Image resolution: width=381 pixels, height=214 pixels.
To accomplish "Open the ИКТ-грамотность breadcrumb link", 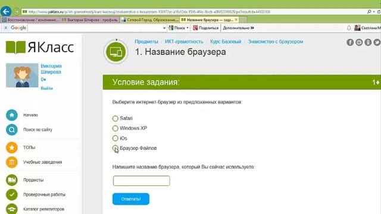I will (x=184, y=42).
